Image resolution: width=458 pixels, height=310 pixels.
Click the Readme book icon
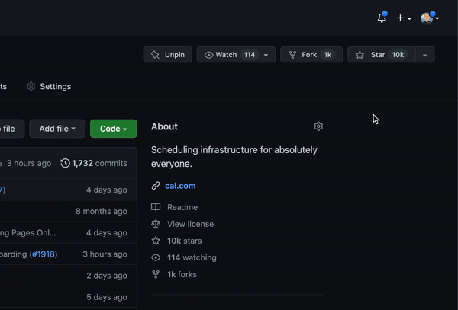pyautogui.click(x=156, y=207)
